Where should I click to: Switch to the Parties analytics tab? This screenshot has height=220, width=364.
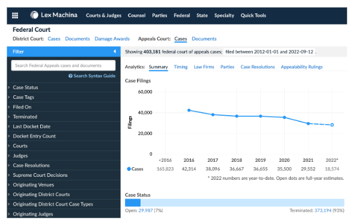click(x=227, y=67)
